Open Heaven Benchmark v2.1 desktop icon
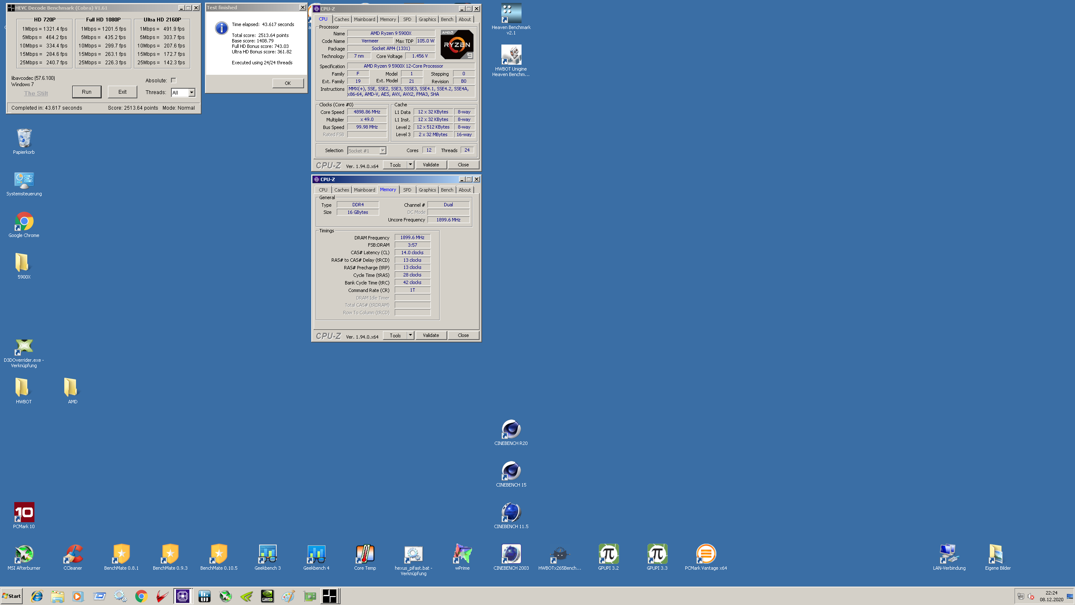Viewport: 1075px width, 605px height. click(x=511, y=19)
